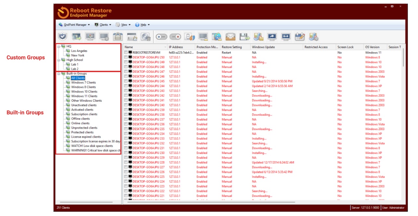Image resolution: width=418 pixels, height=216 pixels.
Task: Click the floppy disk with arrow icon
Action: 244,37
